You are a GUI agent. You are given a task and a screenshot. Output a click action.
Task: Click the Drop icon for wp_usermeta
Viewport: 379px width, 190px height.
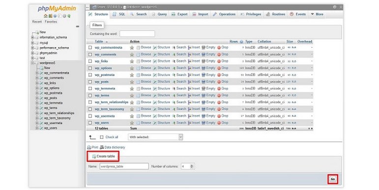219,116
